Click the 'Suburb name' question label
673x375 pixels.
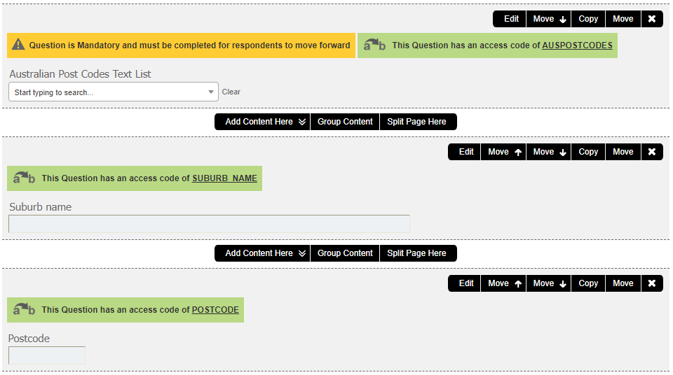[41, 206]
